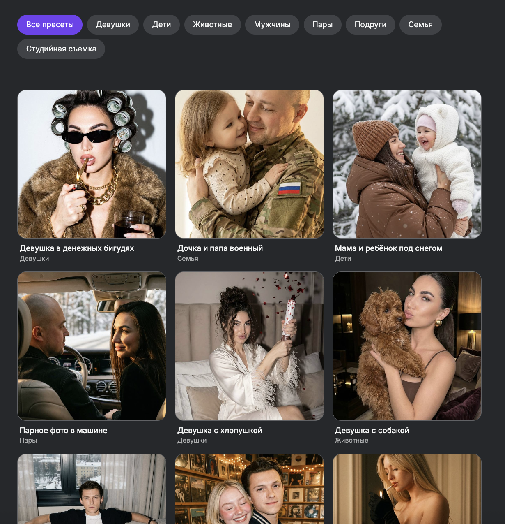Show presets under the 'Пары' chip

(322, 25)
